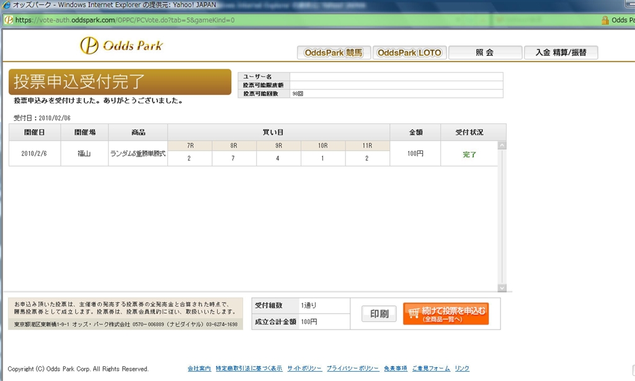Viewport: 635px width, 381px height.
Task: Open the 特定商取引法に基づく表示 link
Action: 249,369
